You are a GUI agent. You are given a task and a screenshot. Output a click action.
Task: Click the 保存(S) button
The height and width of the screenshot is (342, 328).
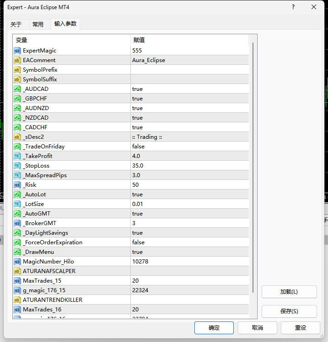pos(289,311)
